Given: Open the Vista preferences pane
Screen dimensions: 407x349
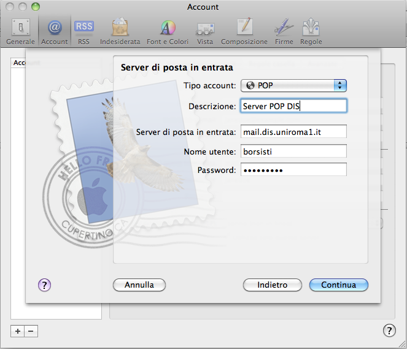Looking at the screenshot, I should (205, 31).
